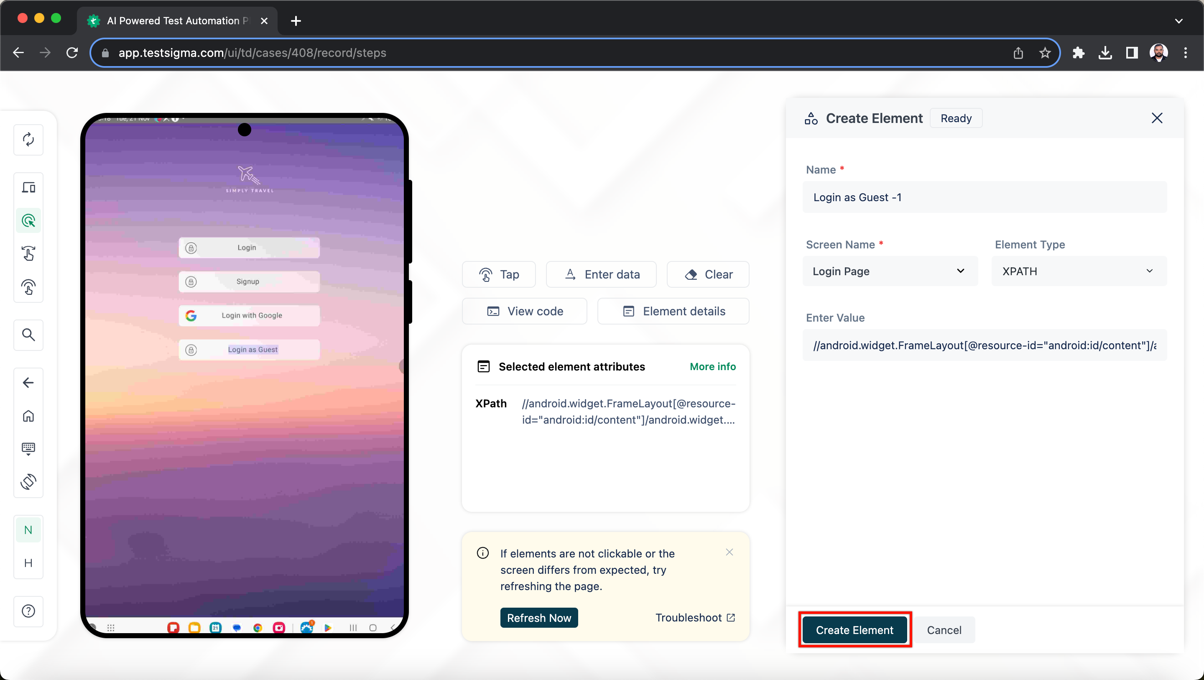Image resolution: width=1204 pixels, height=680 pixels.
Task: Select the keyboard icon in sidebar
Action: click(28, 448)
